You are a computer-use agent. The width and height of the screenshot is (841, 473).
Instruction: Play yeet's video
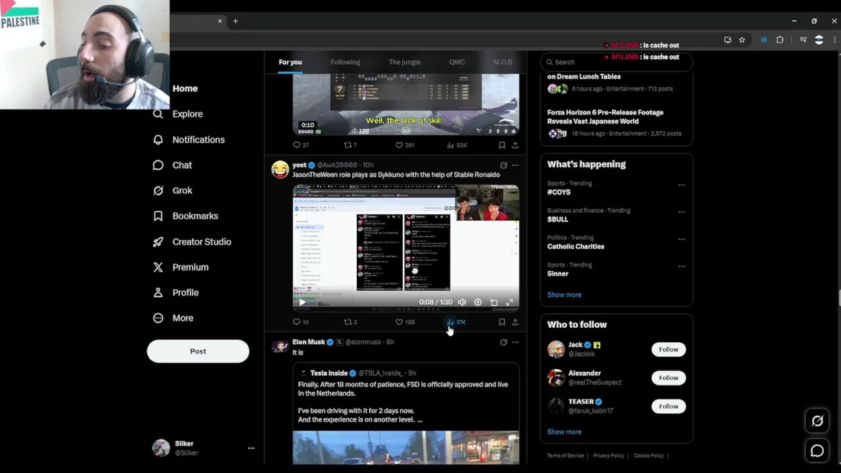pyautogui.click(x=302, y=302)
